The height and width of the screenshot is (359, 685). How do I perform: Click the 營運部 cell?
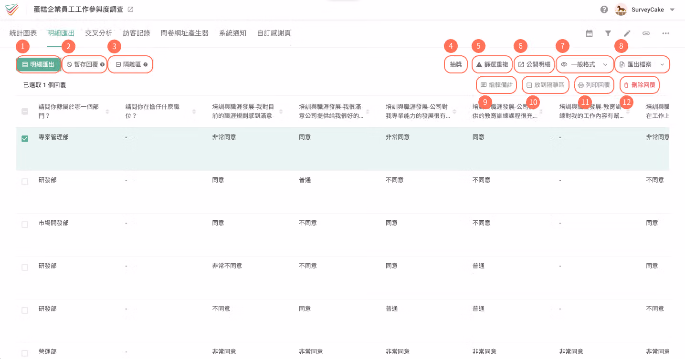click(48, 352)
